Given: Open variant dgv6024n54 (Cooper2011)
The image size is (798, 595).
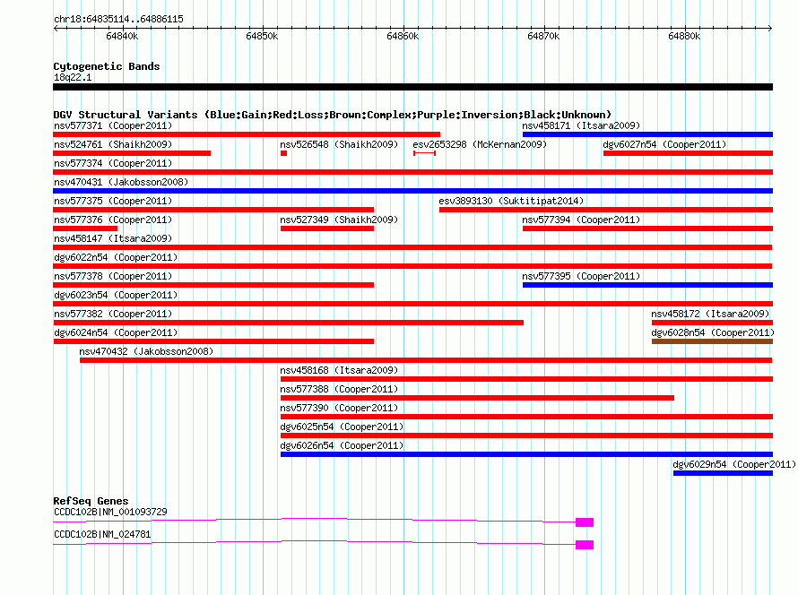Looking at the screenshot, I should pos(116,332).
